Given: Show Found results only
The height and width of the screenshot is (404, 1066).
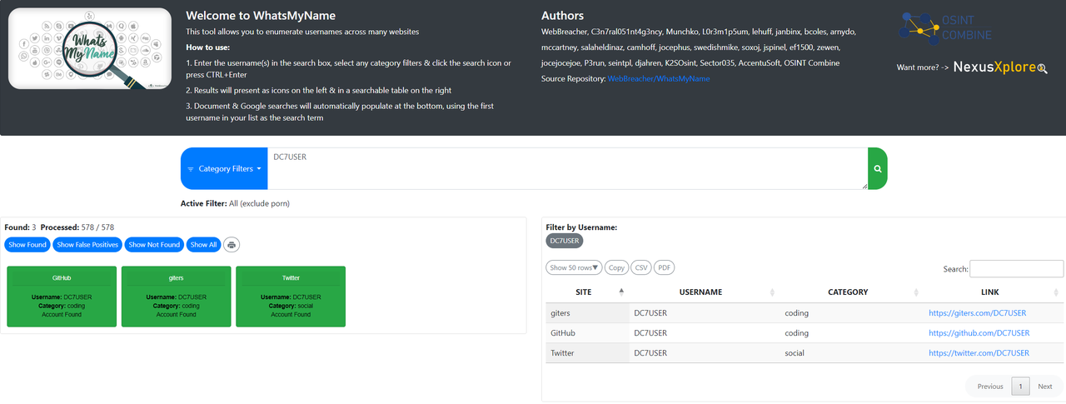Looking at the screenshot, I should [x=27, y=245].
